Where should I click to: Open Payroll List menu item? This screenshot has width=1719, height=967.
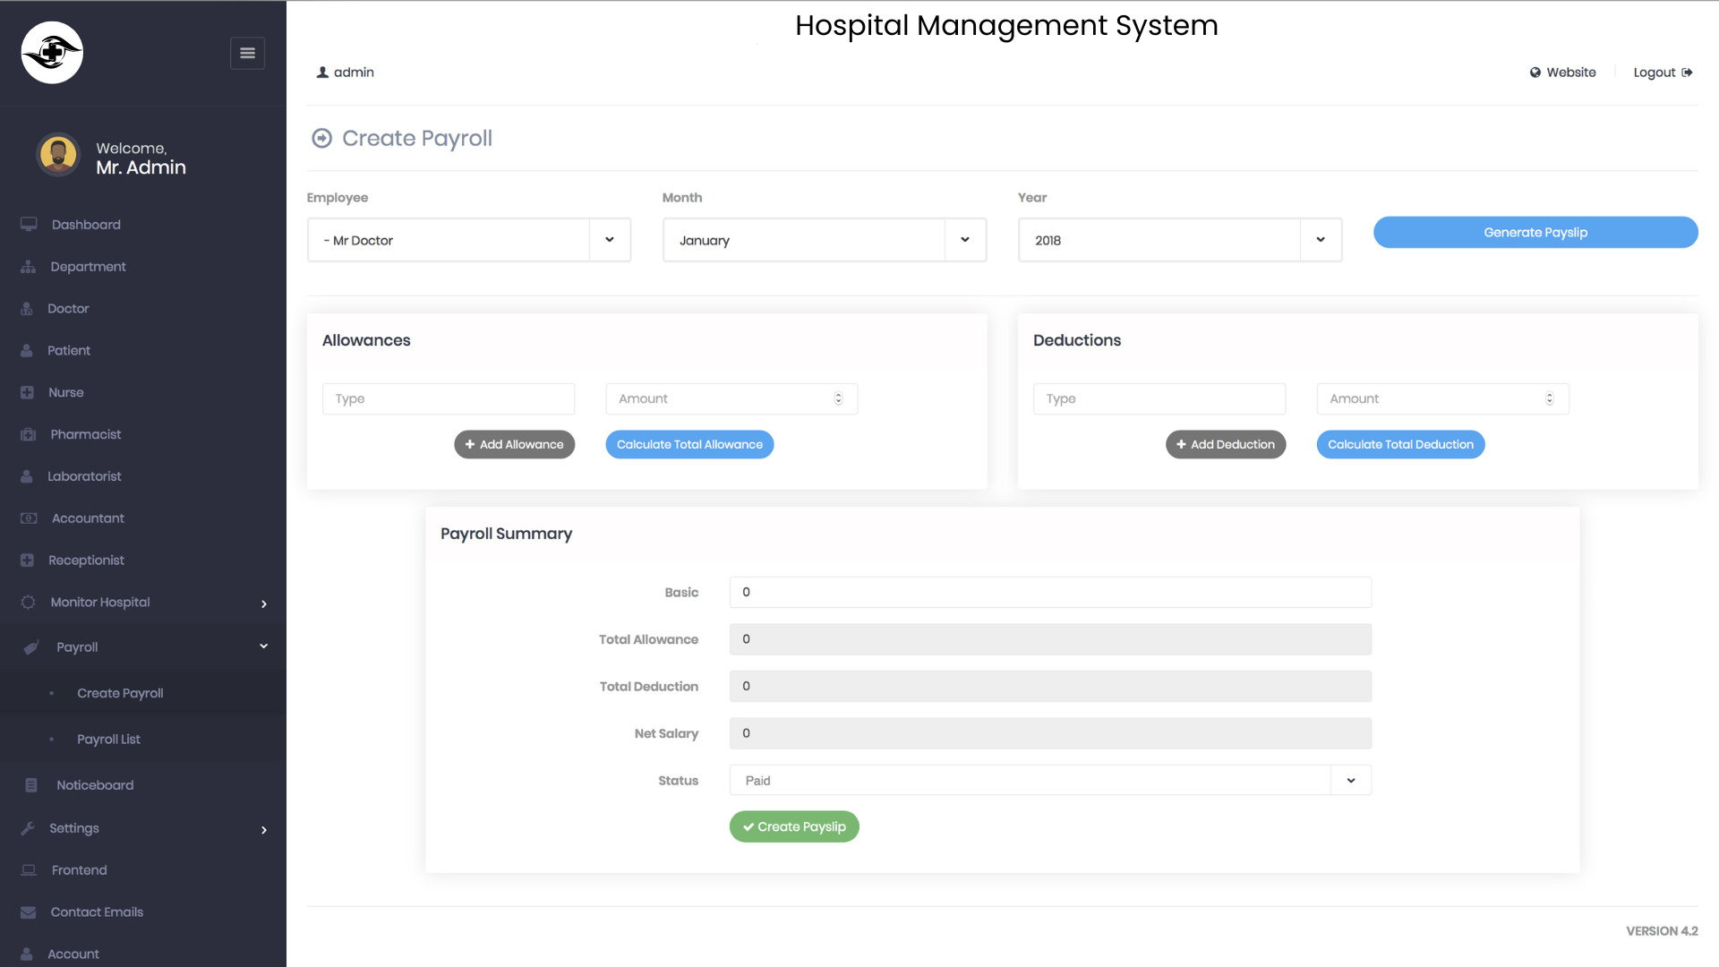coord(108,740)
